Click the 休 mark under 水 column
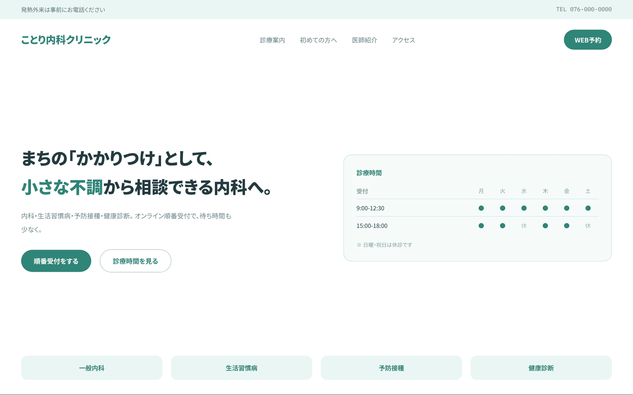 [524, 226]
